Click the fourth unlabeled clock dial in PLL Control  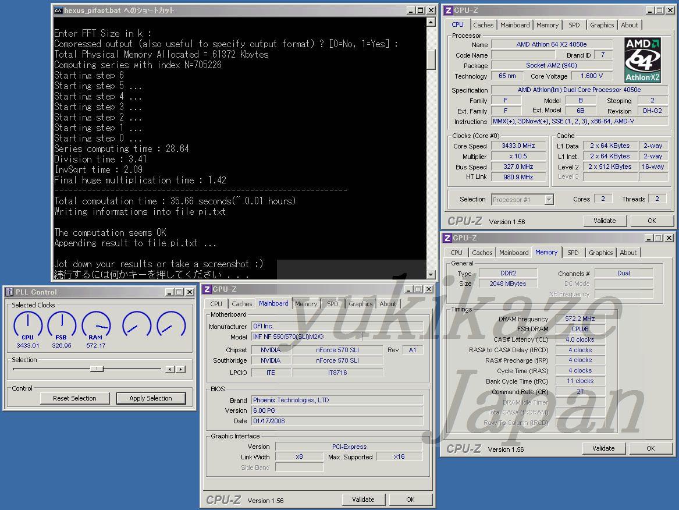coord(137,324)
